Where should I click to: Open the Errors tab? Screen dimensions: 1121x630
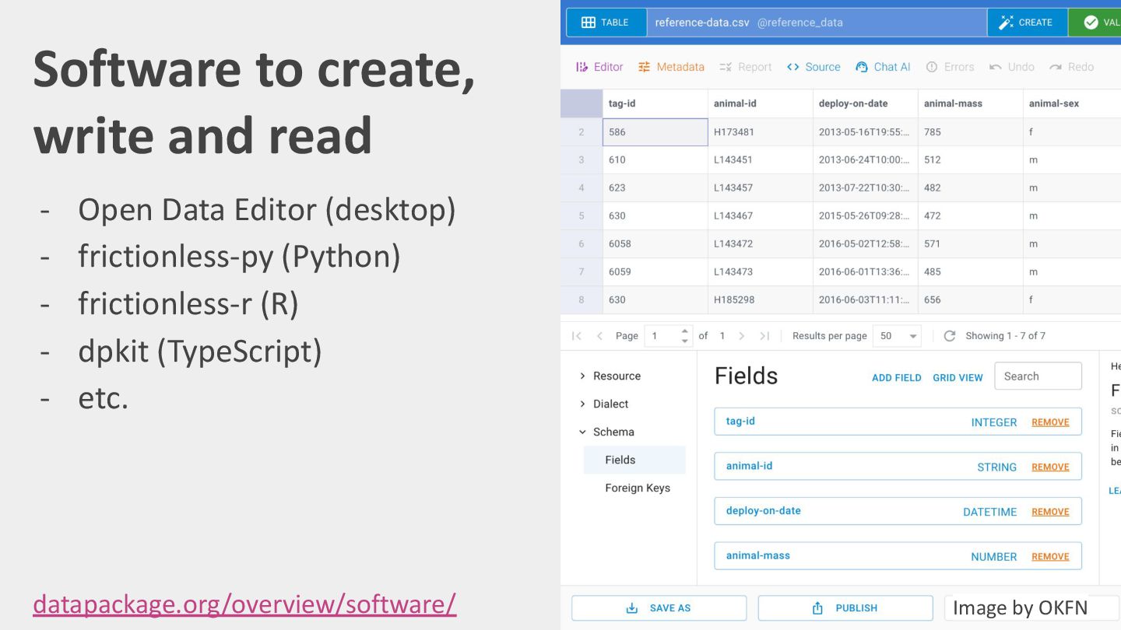(x=950, y=67)
